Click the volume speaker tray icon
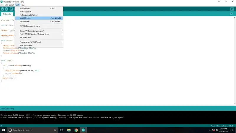 click(217, 130)
